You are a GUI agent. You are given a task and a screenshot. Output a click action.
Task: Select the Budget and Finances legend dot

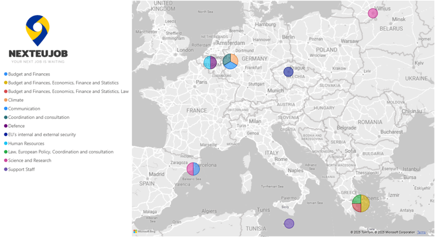point(6,74)
